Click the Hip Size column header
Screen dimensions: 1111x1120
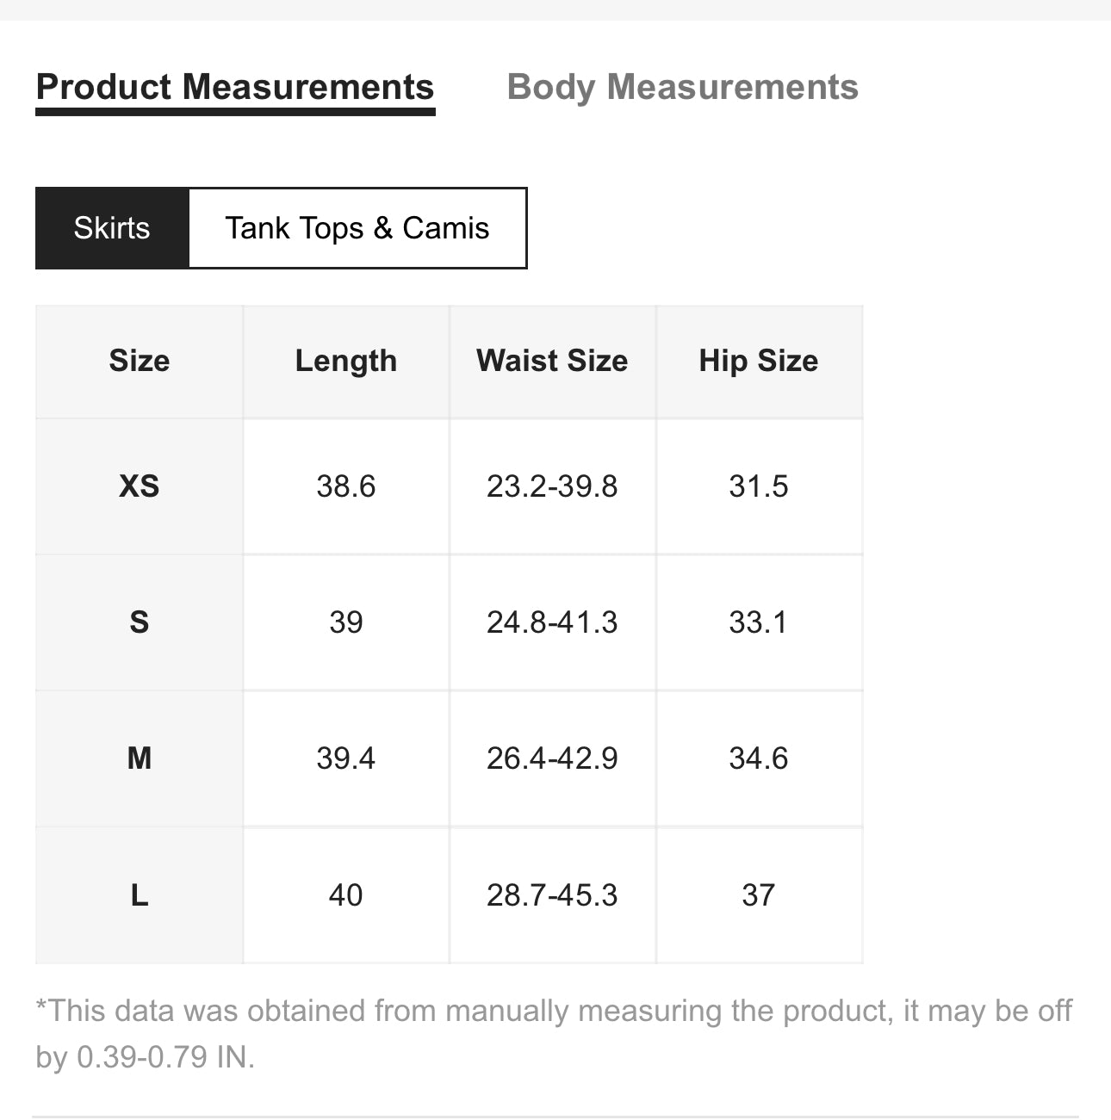tap(759, 362)
